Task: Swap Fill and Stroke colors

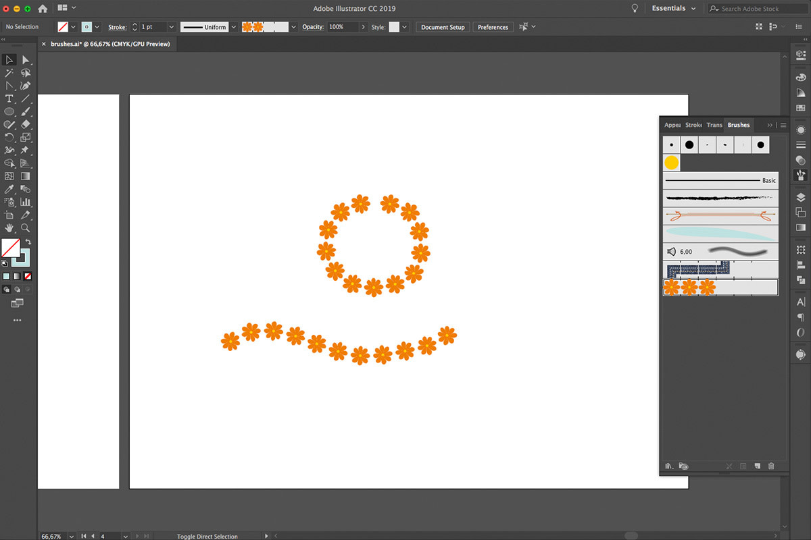Action: pos(28,242)
